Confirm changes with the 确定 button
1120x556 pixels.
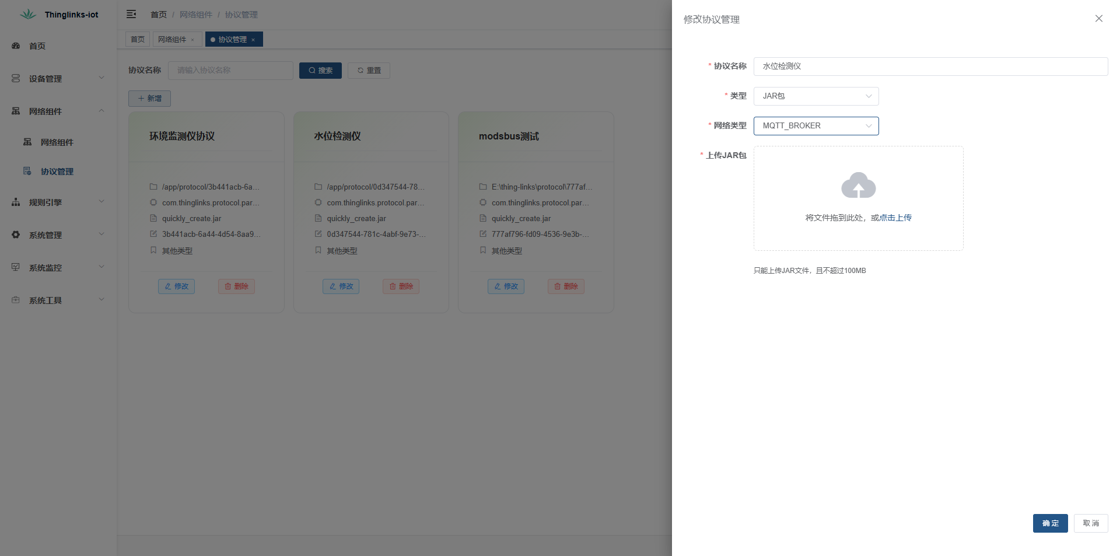click(x=1050, y=523)
